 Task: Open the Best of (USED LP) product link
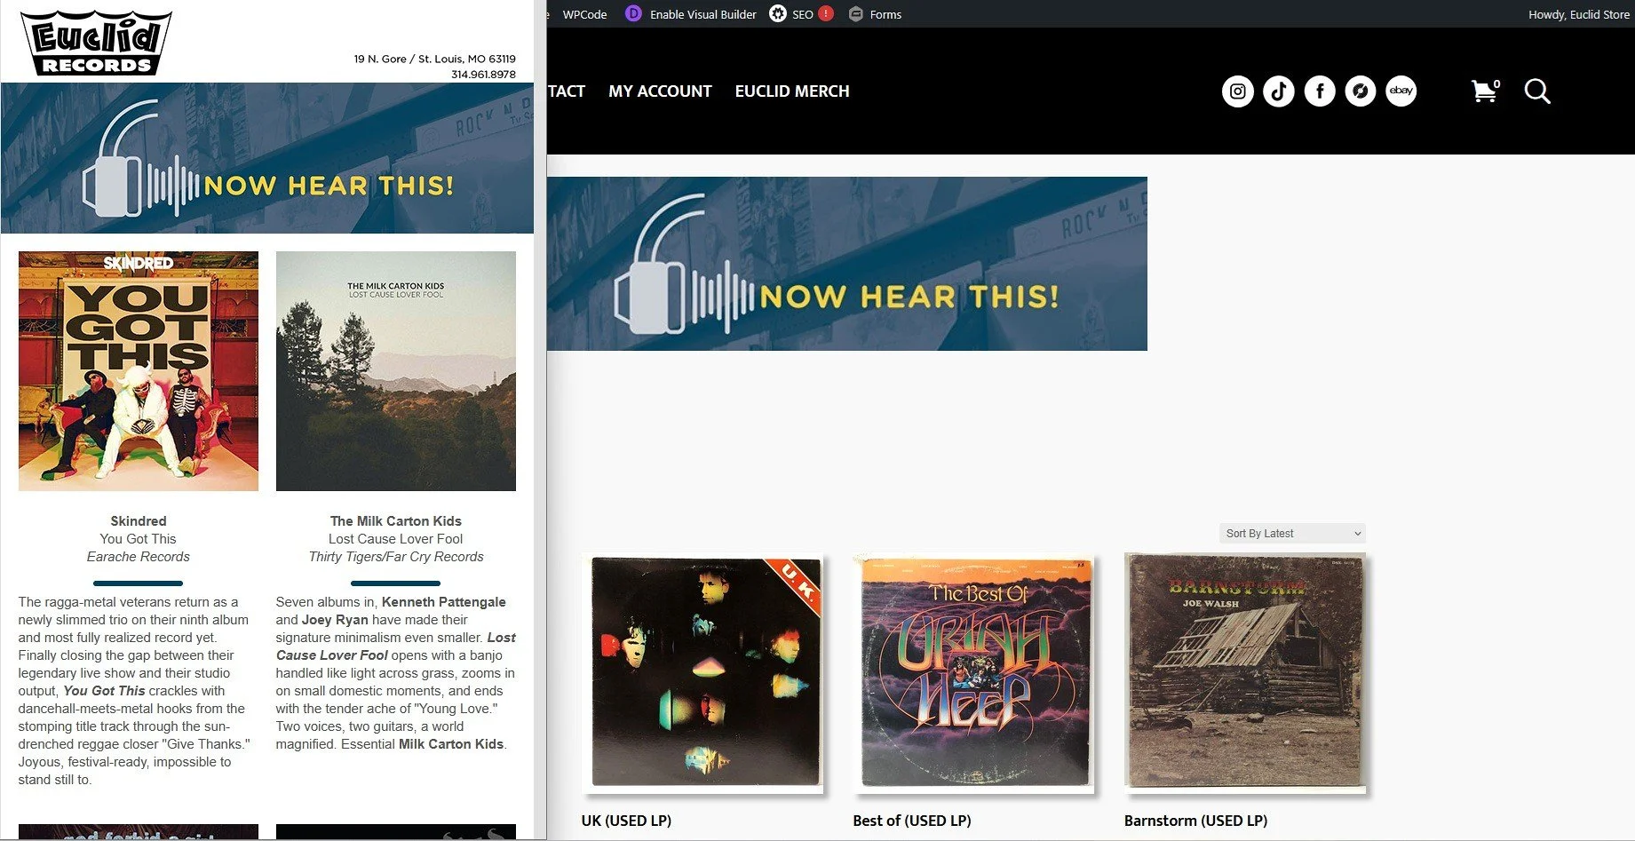tap(912, 821)
